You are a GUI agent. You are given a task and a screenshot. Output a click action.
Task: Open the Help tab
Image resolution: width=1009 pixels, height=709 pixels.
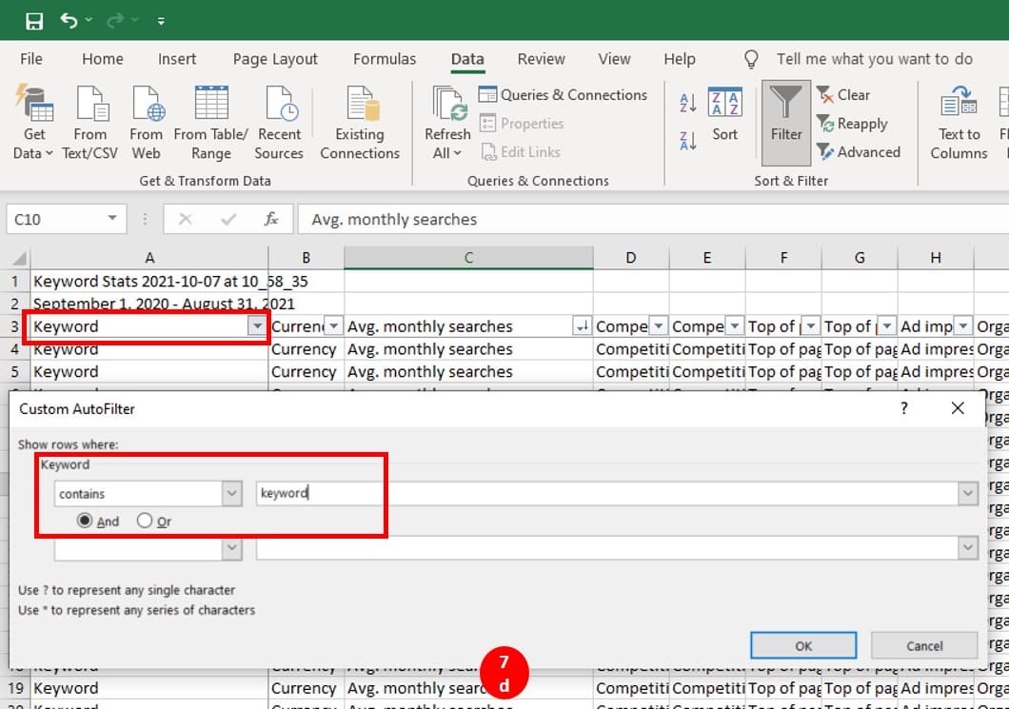click(680, 59)
